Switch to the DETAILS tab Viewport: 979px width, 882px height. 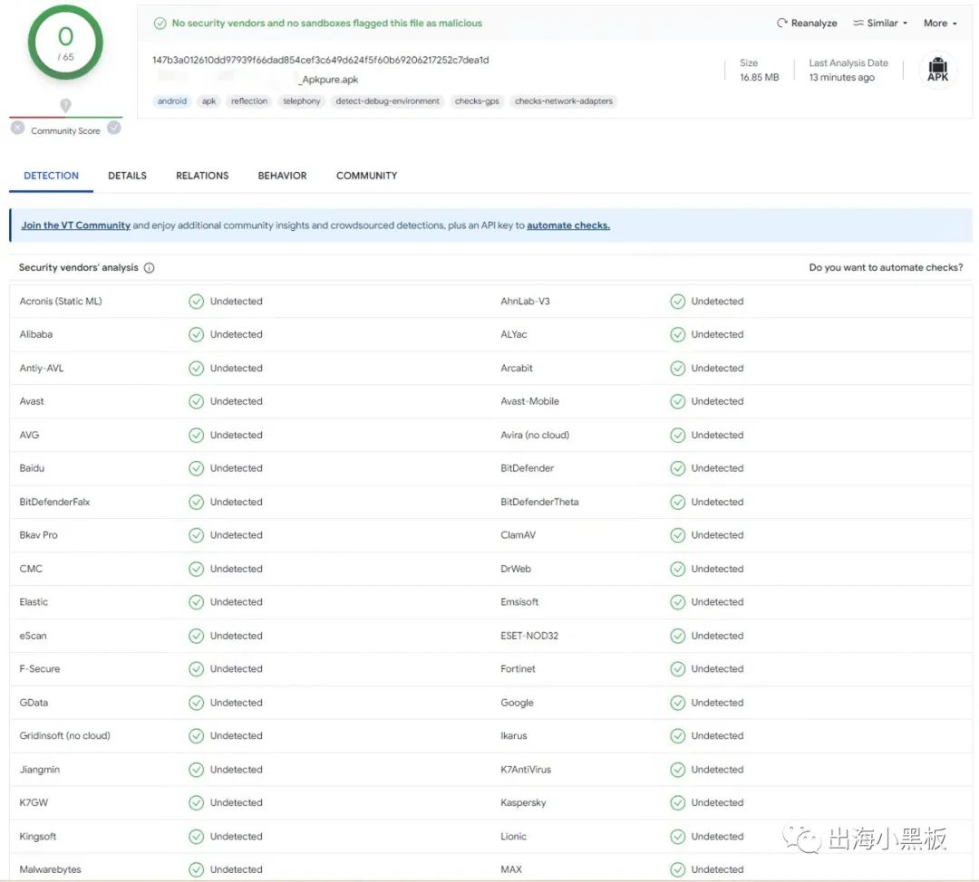[x=128, y=176]
